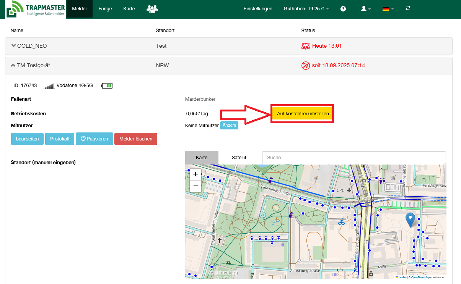Image resolution: width=461 pixels, height=284 pixels.
Task: Click the battery level indicator
Action: 107,86
